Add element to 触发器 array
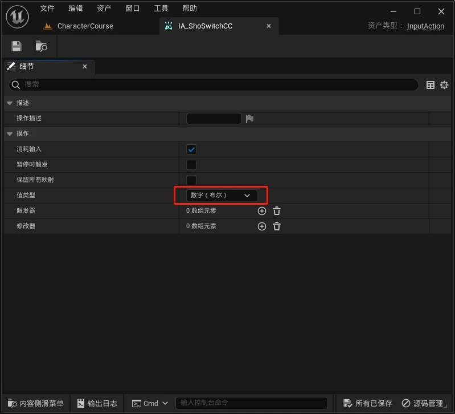The image size is (455, 414). 262,211
